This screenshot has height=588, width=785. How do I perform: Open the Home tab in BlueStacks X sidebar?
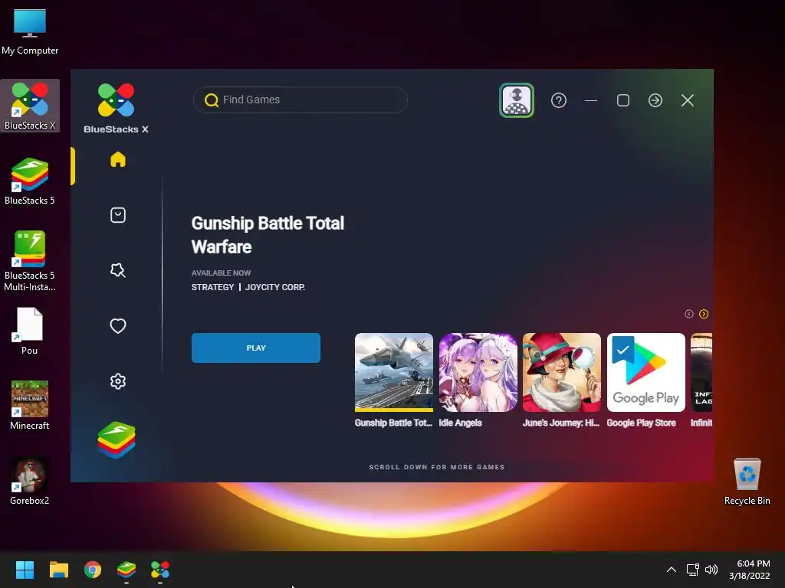pyautogui.click(x=117, y=159)
